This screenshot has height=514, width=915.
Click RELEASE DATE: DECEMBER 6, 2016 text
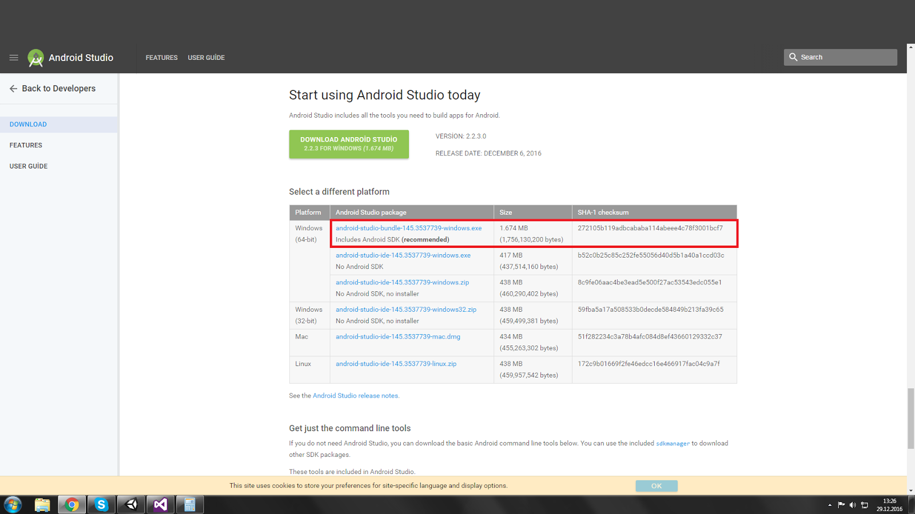[488, 154]
